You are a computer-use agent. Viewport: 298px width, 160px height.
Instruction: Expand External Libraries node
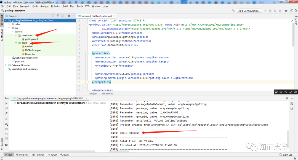[6, 65]
